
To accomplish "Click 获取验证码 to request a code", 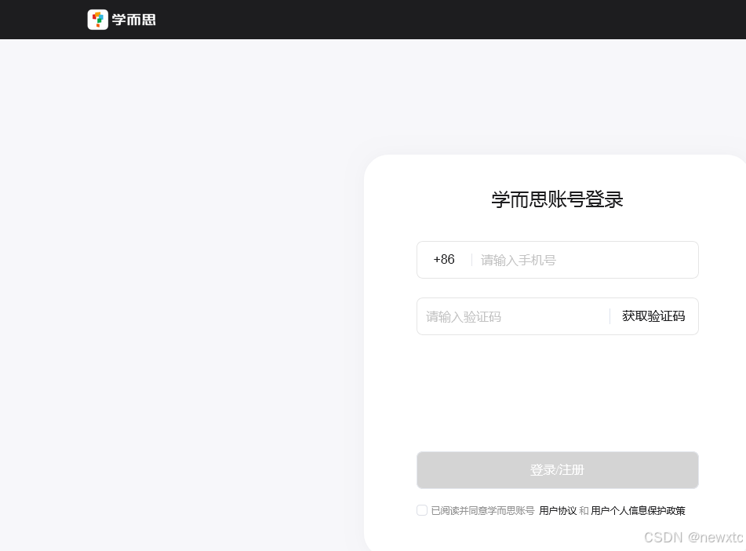I will coord(653,316).
